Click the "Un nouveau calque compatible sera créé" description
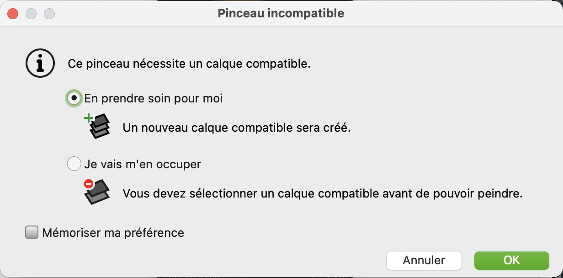This screenshot has width=563, height=278. 237,128
